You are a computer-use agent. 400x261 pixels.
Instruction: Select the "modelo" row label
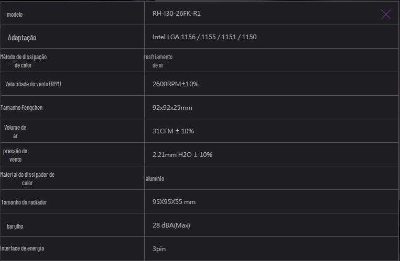15,15
